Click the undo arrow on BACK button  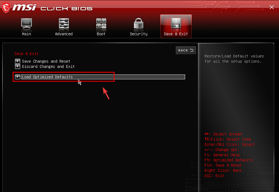[x=192, y=50]
